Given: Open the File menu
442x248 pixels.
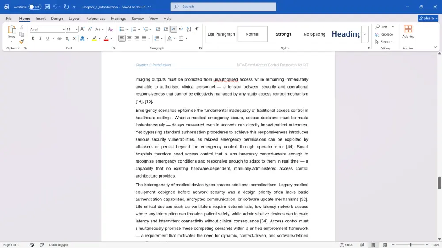Looking at the screenshot, I should pos(9,18).
